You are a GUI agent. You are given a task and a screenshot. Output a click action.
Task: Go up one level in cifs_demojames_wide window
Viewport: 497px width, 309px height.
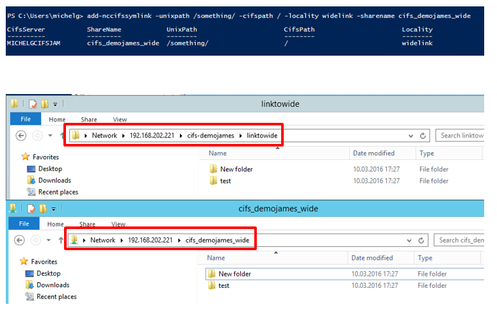tap(61, 241)
